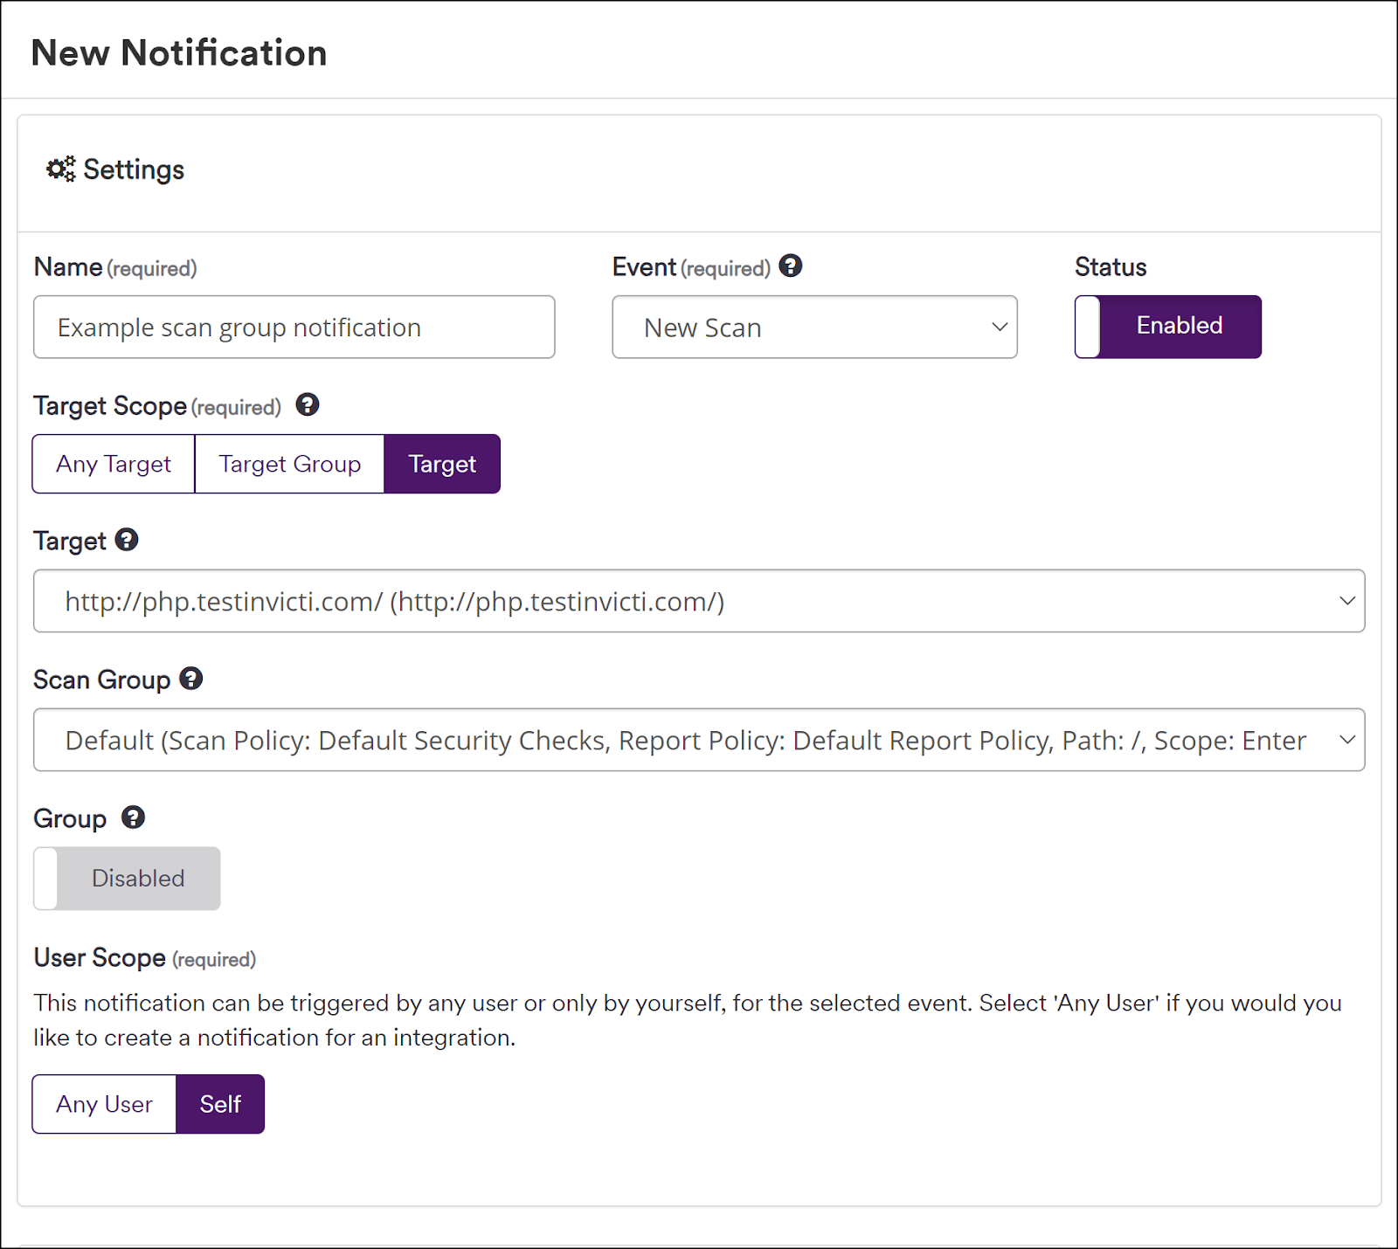Image resolution: width=1398 pixels, height=1249 pixels.
Task: Click the Target Scope help icon
Action: [308, 404]
